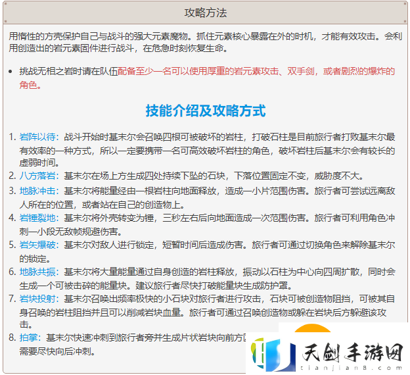Click the text 挑战无相之岩时请在队伍
The image size is (410, 375).
click(x=68, y=71)
